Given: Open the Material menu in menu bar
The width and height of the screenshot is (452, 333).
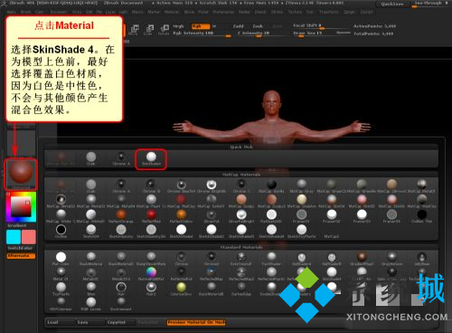Looking at the screenshot, I should pyautogui.click(x=173, y=12).
